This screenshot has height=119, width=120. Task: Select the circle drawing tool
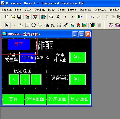(33, 25)
